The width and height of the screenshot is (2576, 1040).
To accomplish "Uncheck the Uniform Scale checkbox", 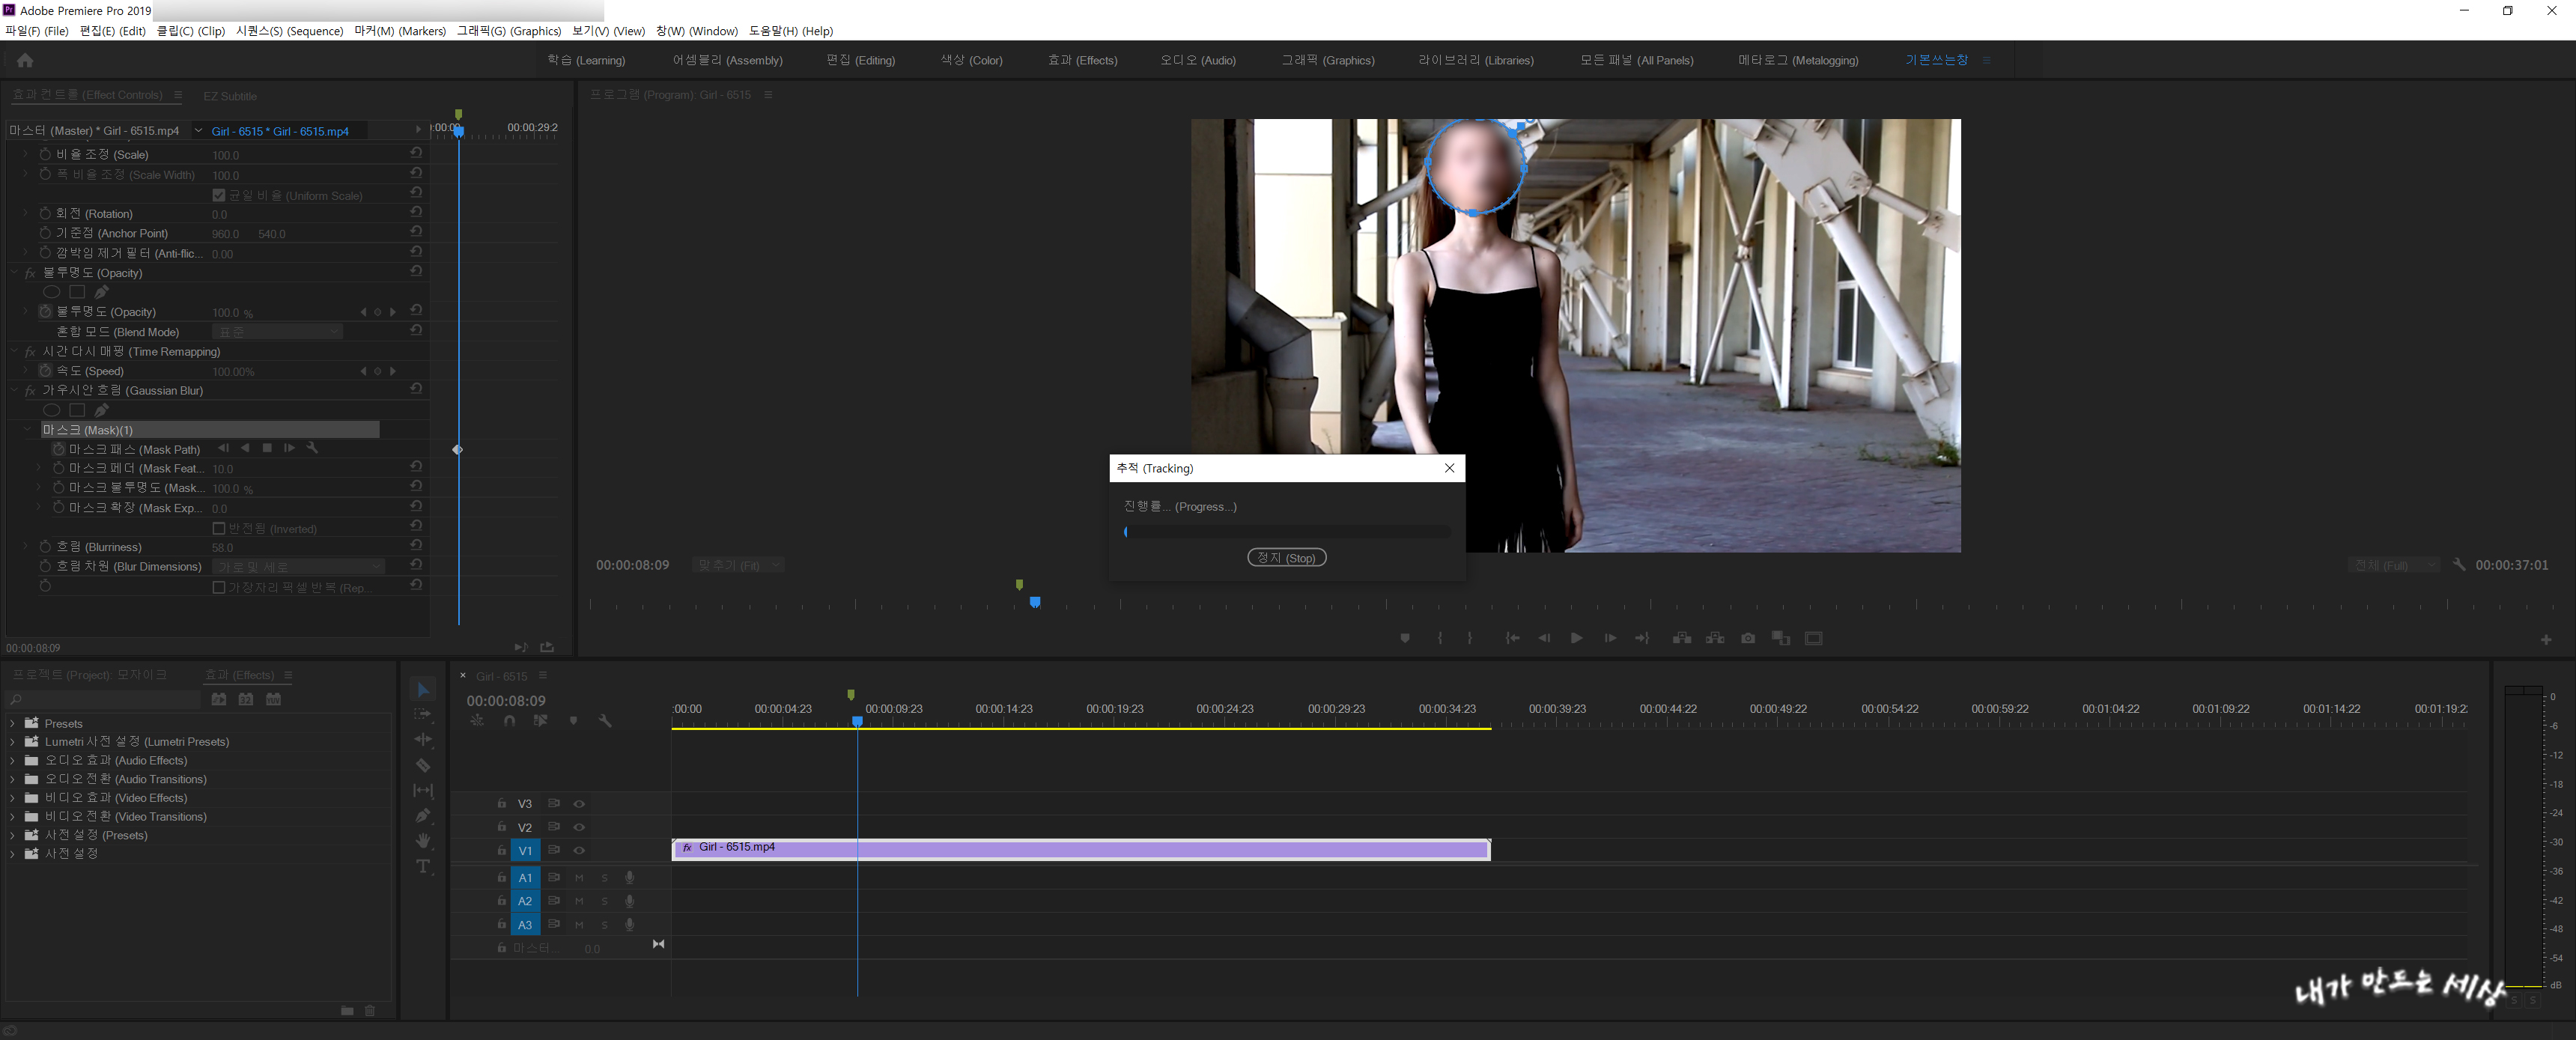I will coord(219,195).
